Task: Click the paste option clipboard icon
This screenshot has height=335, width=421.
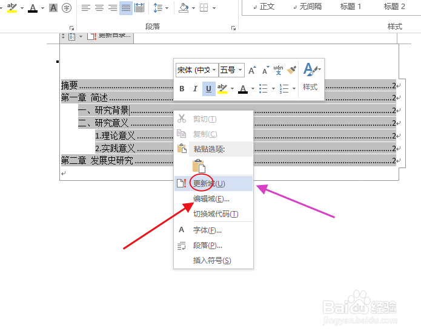Action: coord(199,166)
